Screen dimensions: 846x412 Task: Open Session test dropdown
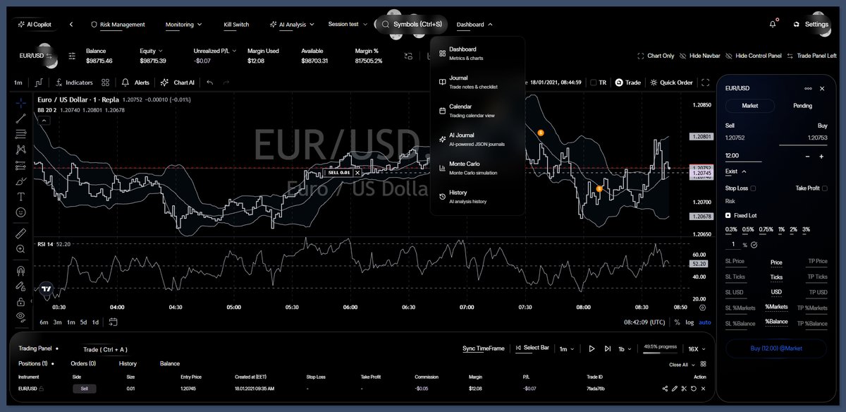(348, 25)
